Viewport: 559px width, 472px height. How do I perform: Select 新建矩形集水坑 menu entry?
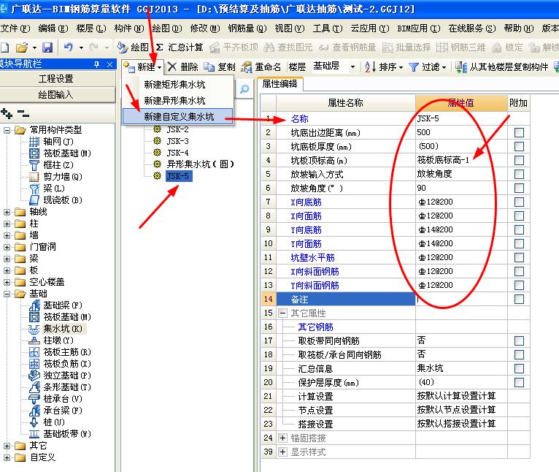coord(174,85)
